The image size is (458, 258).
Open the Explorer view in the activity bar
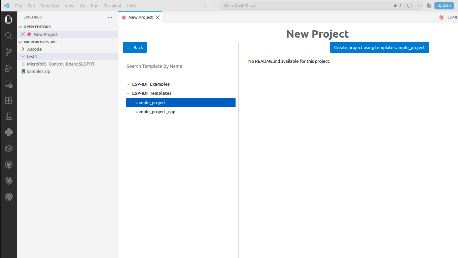click(8, 19)
